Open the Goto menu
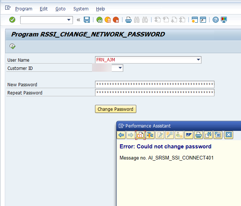Image resolution: width=241 pixels, height=206 pixels. click(x=60, y=9)
